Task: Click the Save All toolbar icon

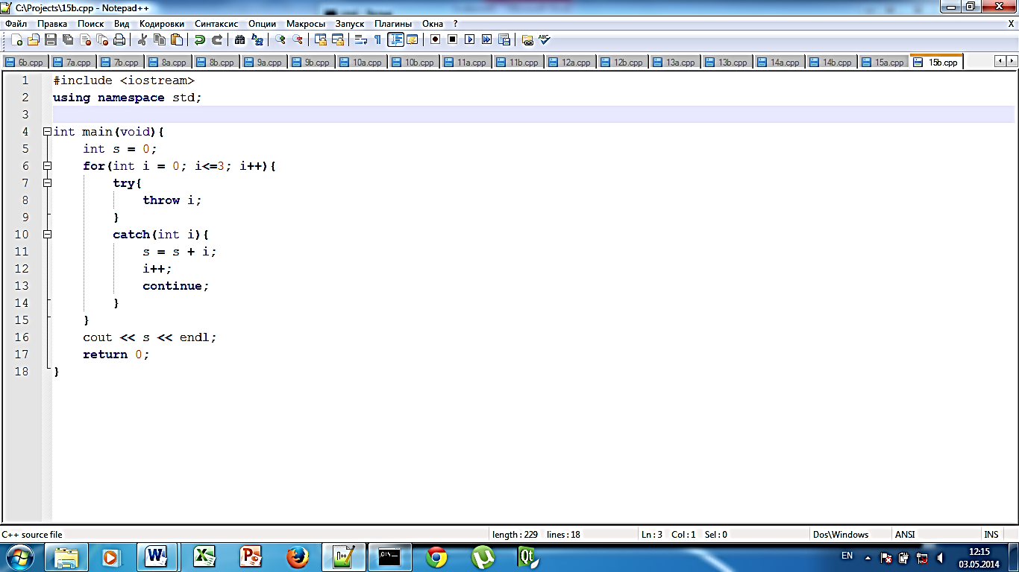Action: (x=68, y=40)
